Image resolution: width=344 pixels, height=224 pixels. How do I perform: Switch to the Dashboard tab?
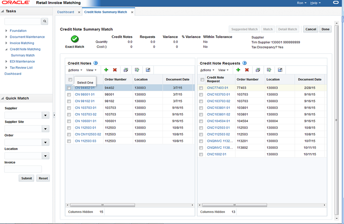(66, 12)
